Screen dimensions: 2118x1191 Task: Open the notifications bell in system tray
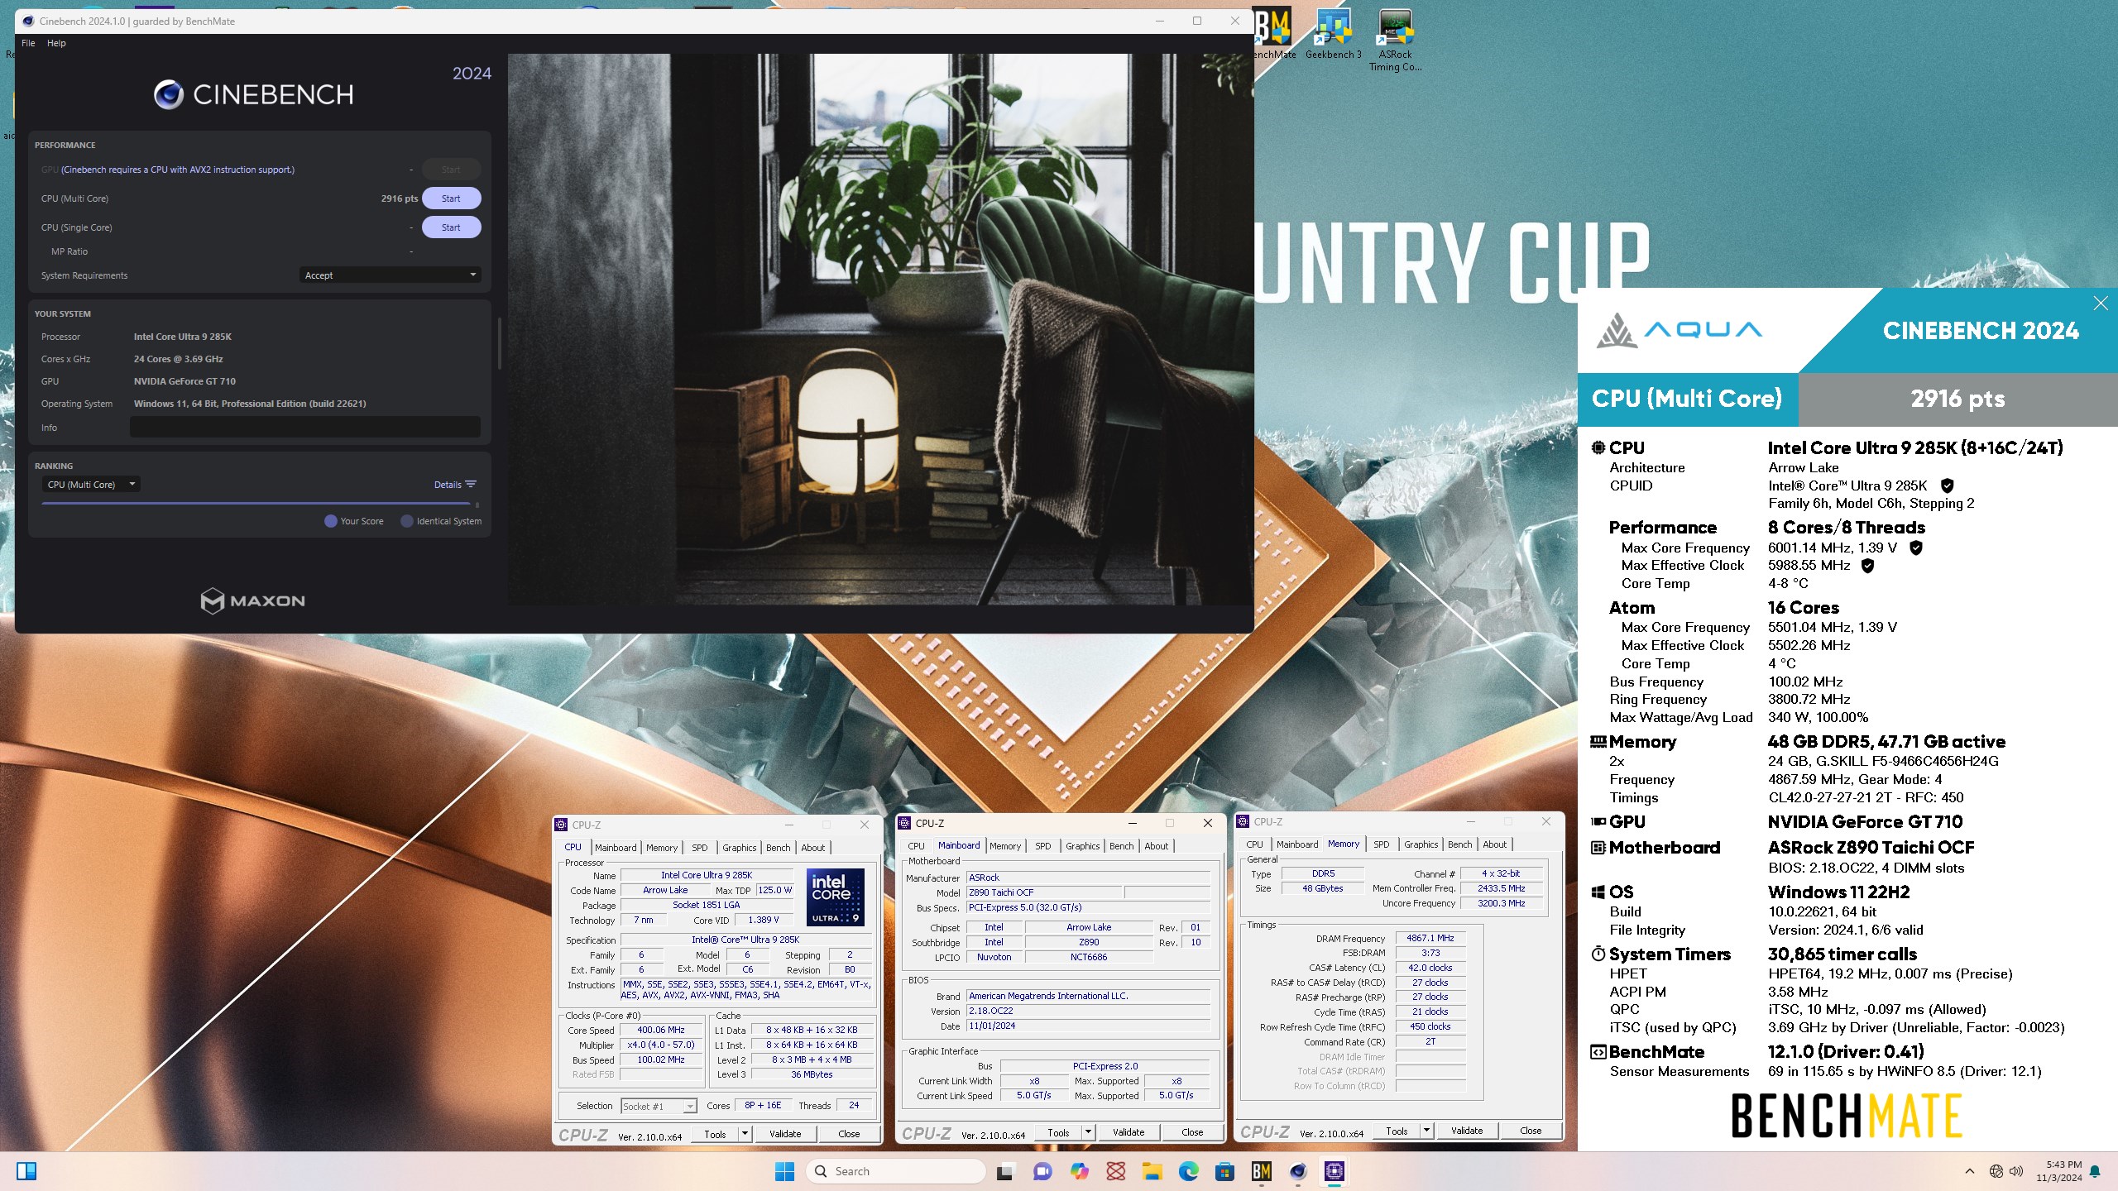pyautogui.click(x=2095, y=1171)
